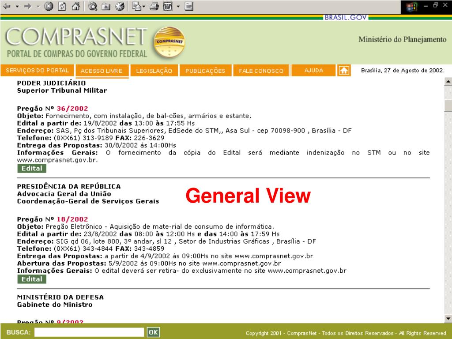Viewport: 452px width, 339px height.
Task: Click the Telefone (0XX61) 313-9189 line
Action: coord(90,138)
